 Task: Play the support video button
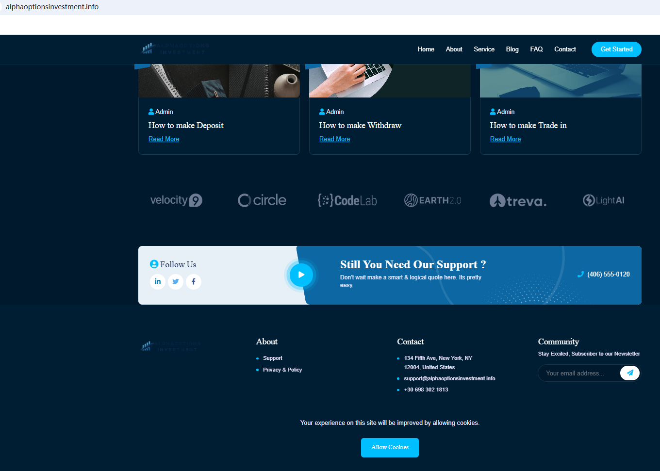pos(301,275)
